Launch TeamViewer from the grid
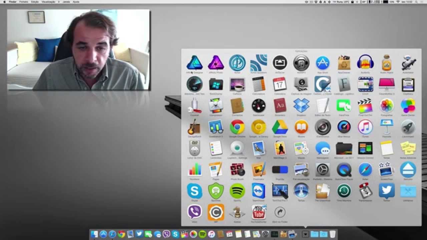The width and height of the screenshot is (427, 240). pyautogui.click(x=259, y=191)
